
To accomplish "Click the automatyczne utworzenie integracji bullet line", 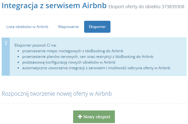I will (x=96, y=68).
